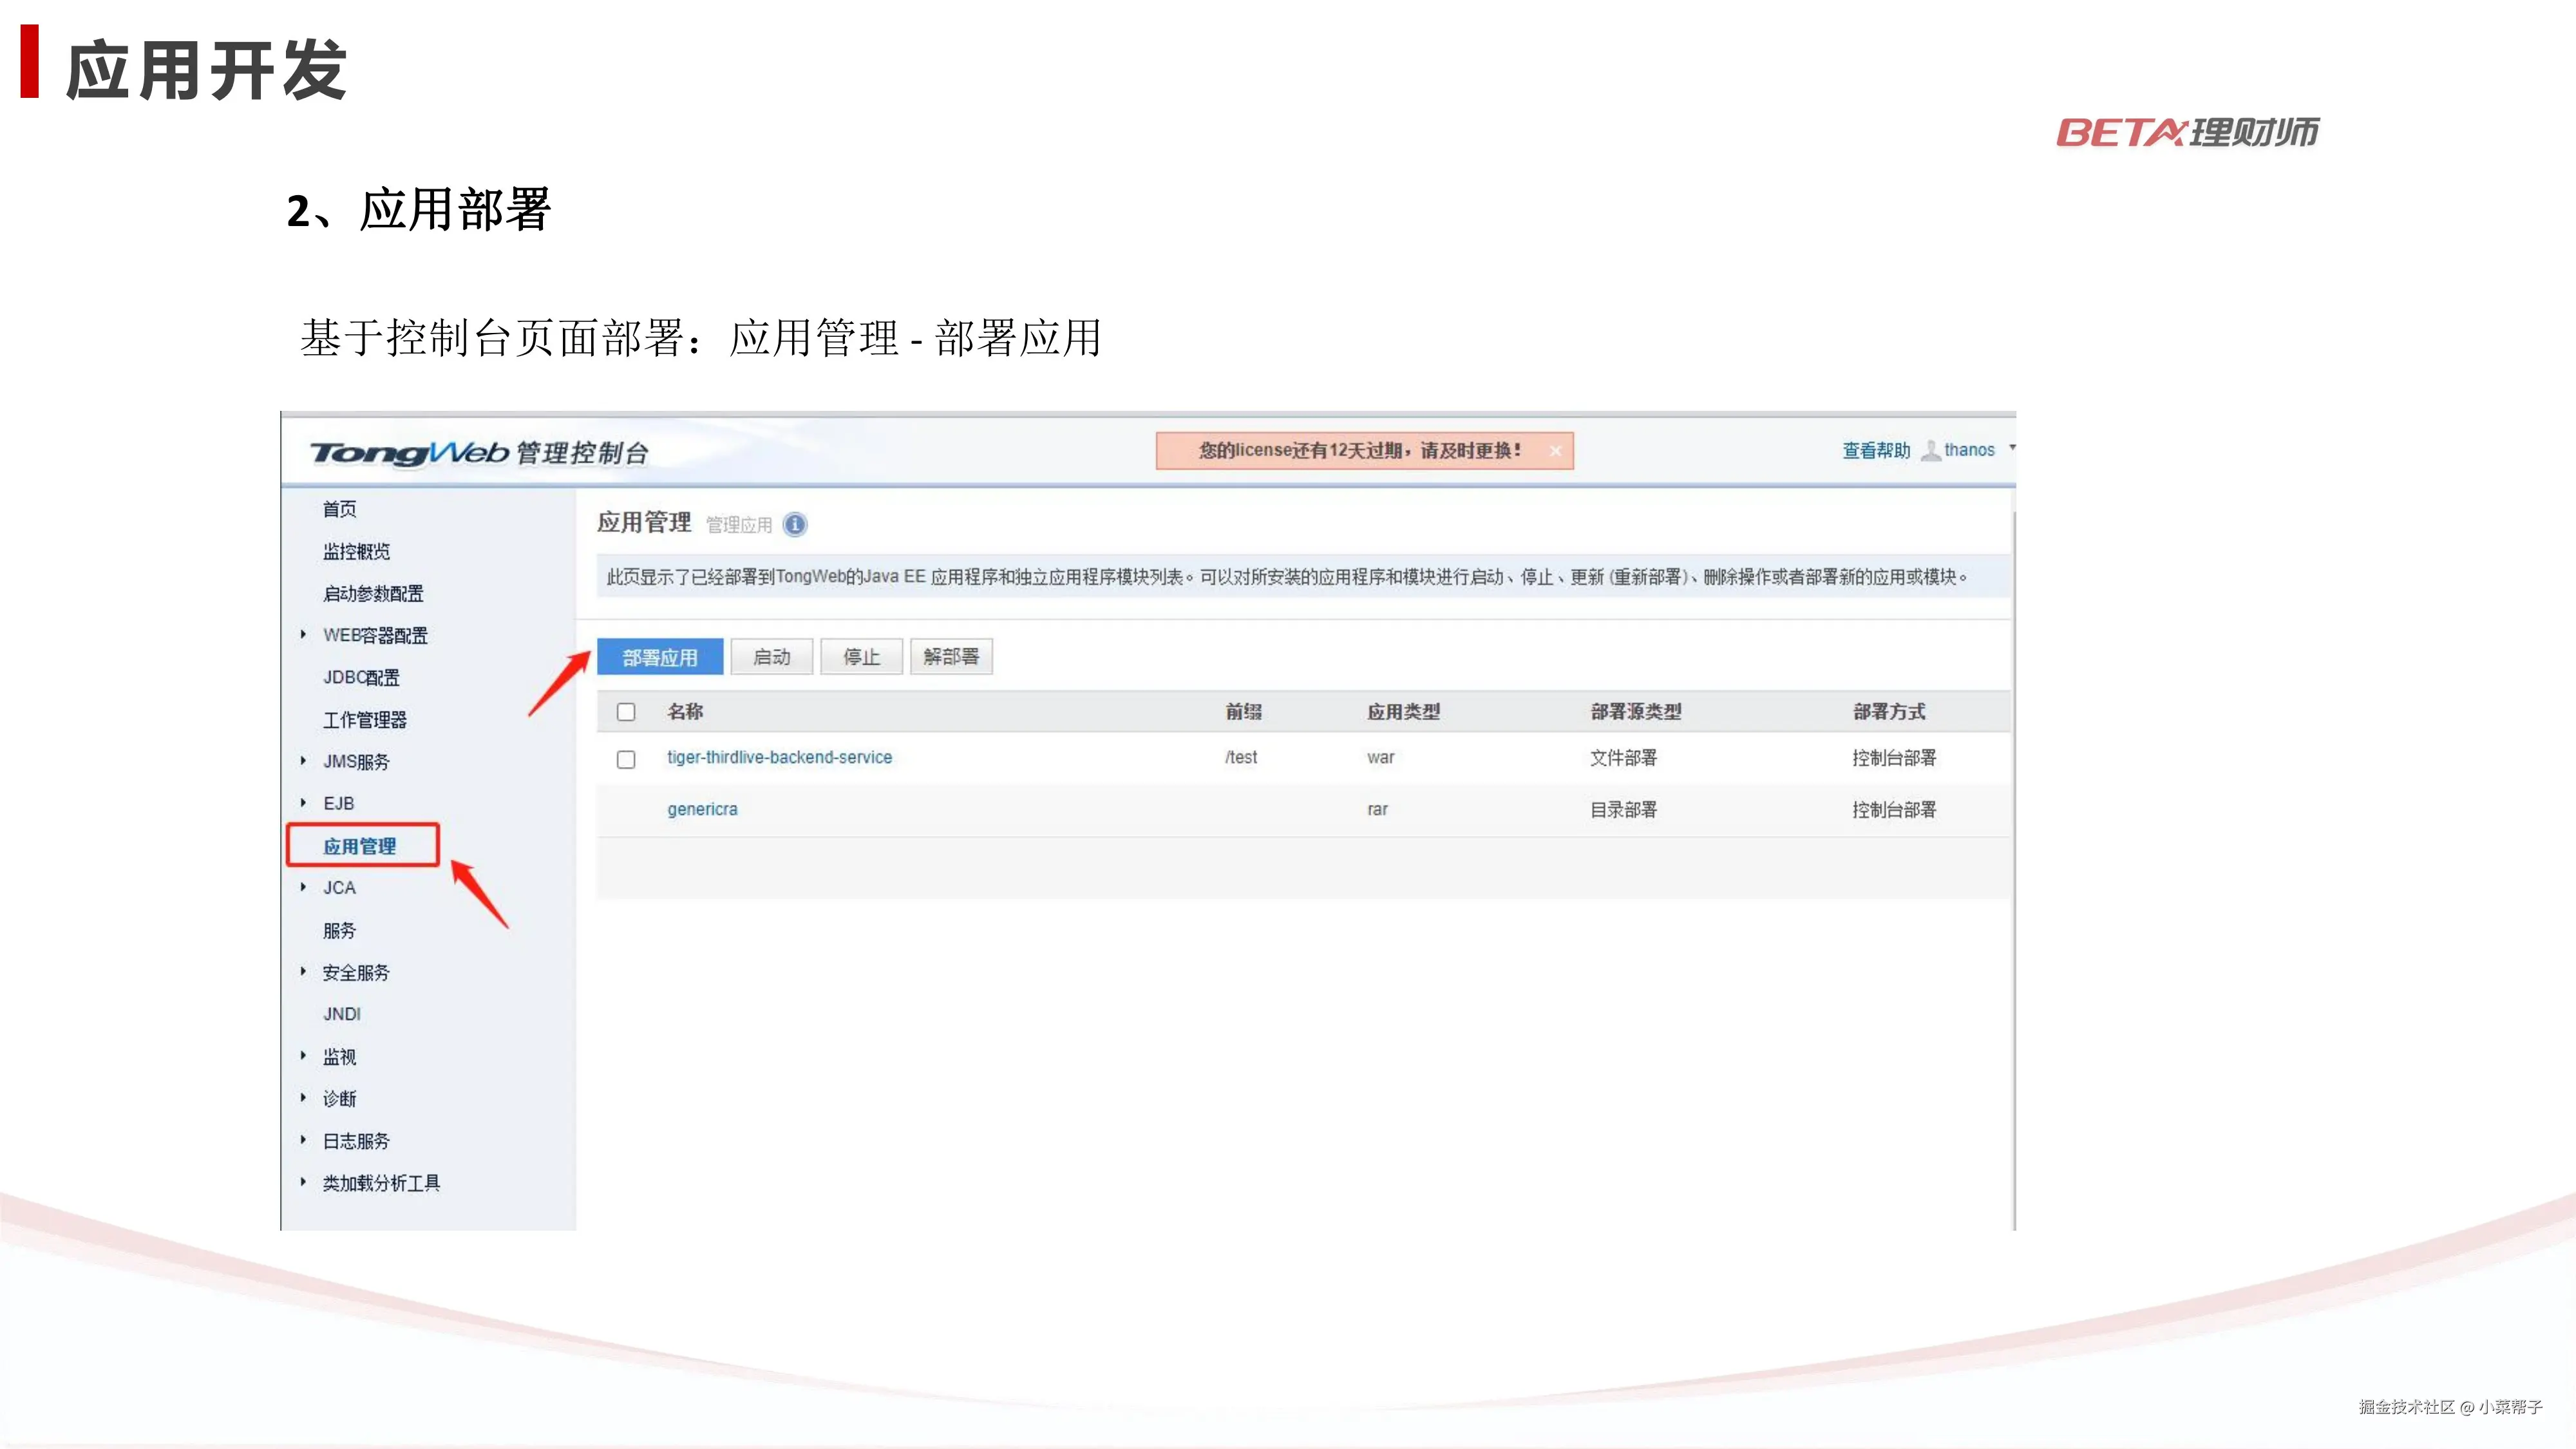Toggle the select-all checkbox in the table header

pos(626,712)
